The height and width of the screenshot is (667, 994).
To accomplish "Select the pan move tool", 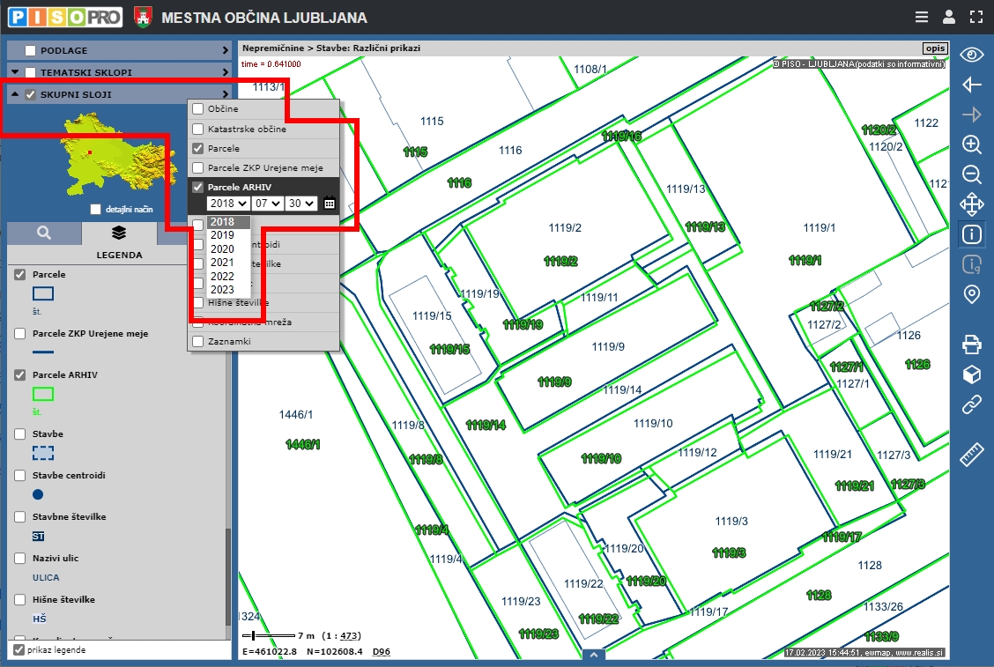I will click(x=971, y=204).
